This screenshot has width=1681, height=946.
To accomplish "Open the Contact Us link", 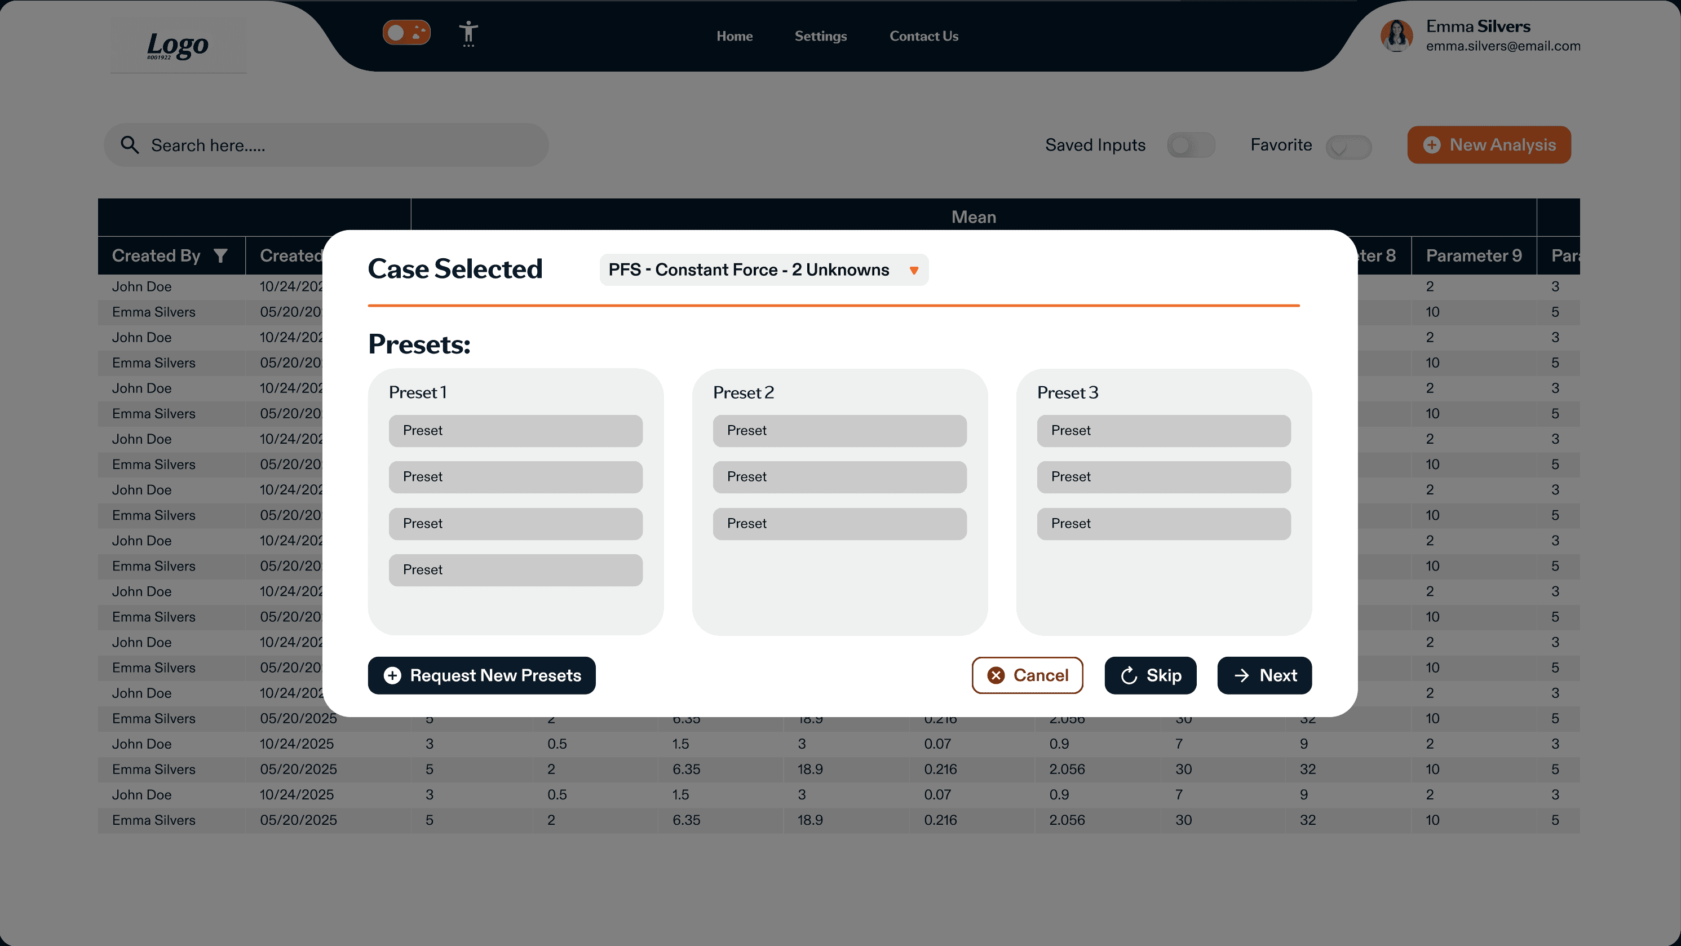I will tap(923, 36).
